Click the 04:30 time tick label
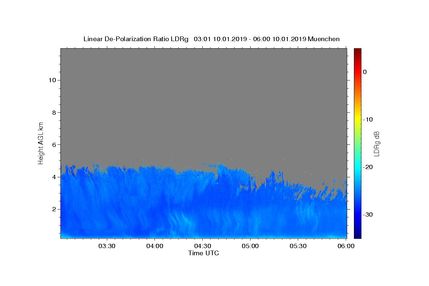 point(202,246)
